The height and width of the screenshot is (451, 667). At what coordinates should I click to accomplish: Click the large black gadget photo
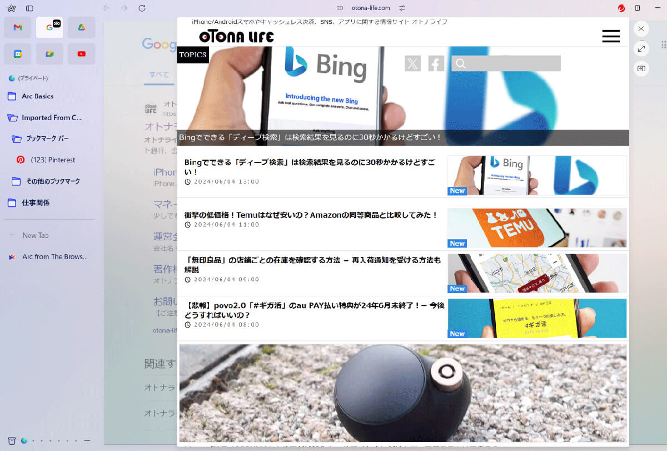click(403, 393)
